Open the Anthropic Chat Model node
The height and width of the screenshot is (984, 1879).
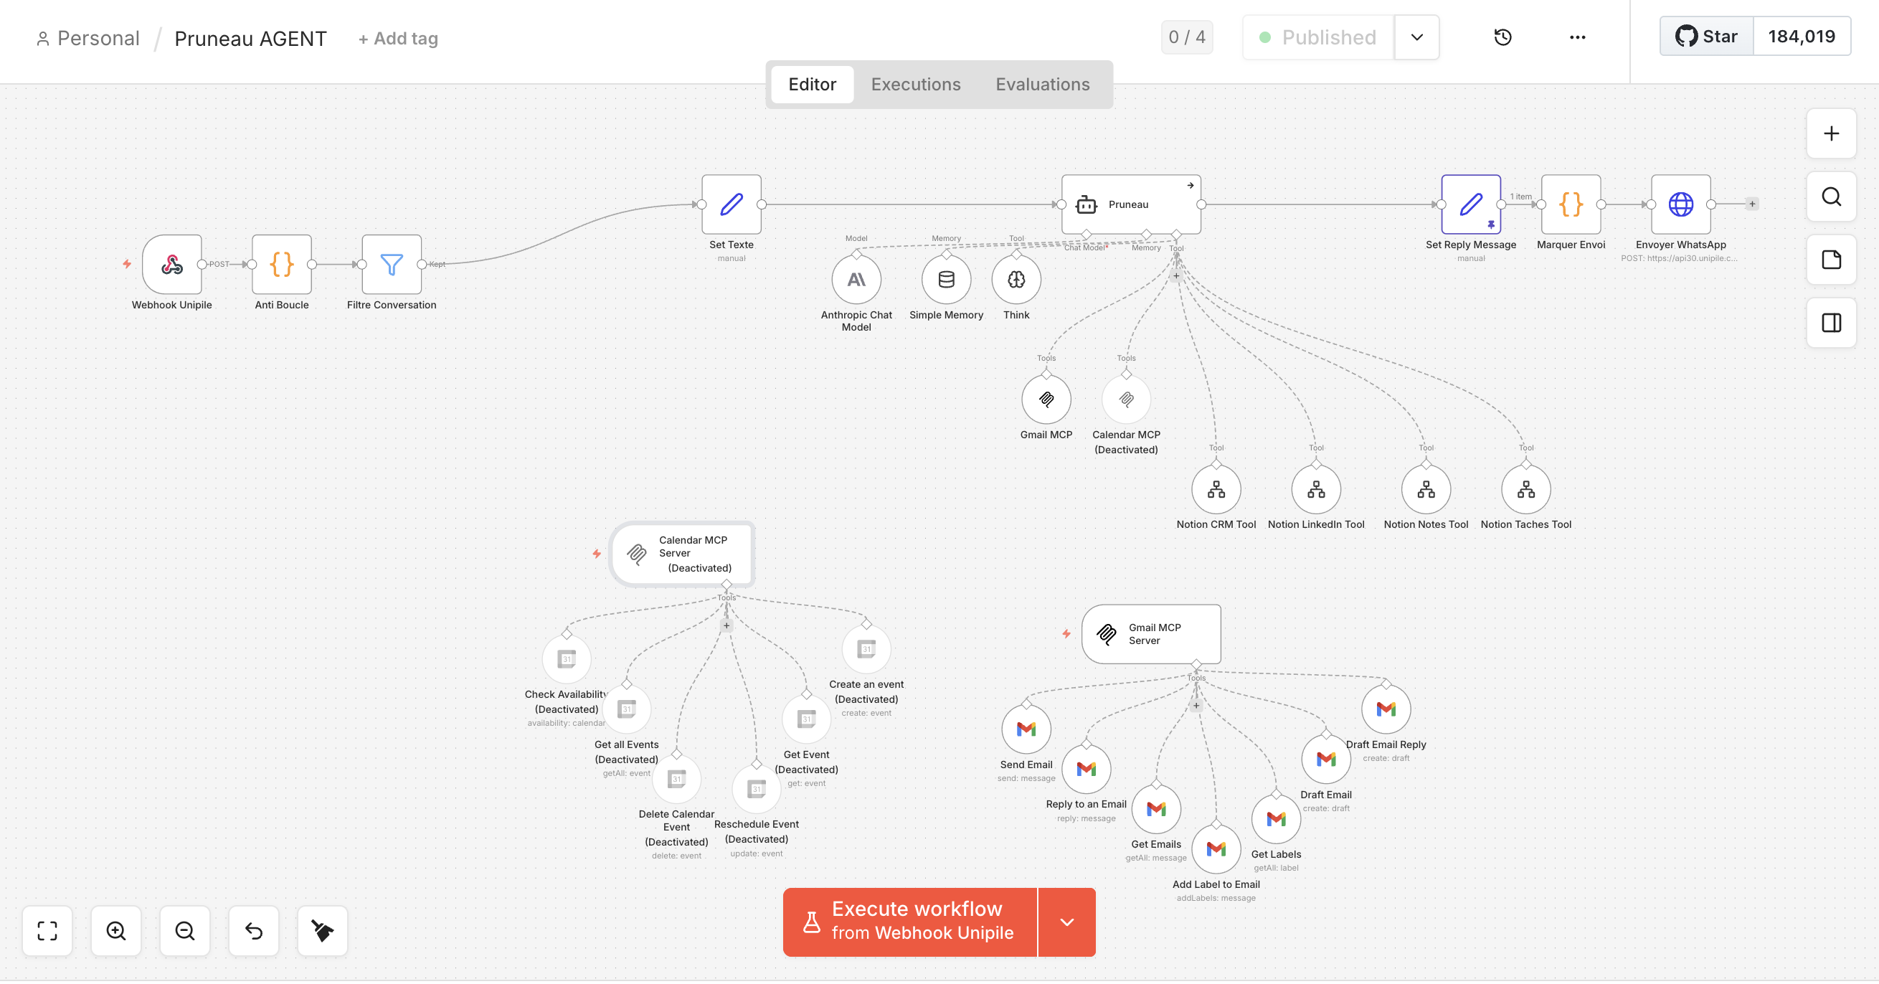(857, 280)
